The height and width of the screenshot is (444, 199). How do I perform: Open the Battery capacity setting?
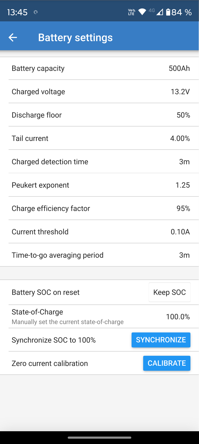click(x=99, y=69)
